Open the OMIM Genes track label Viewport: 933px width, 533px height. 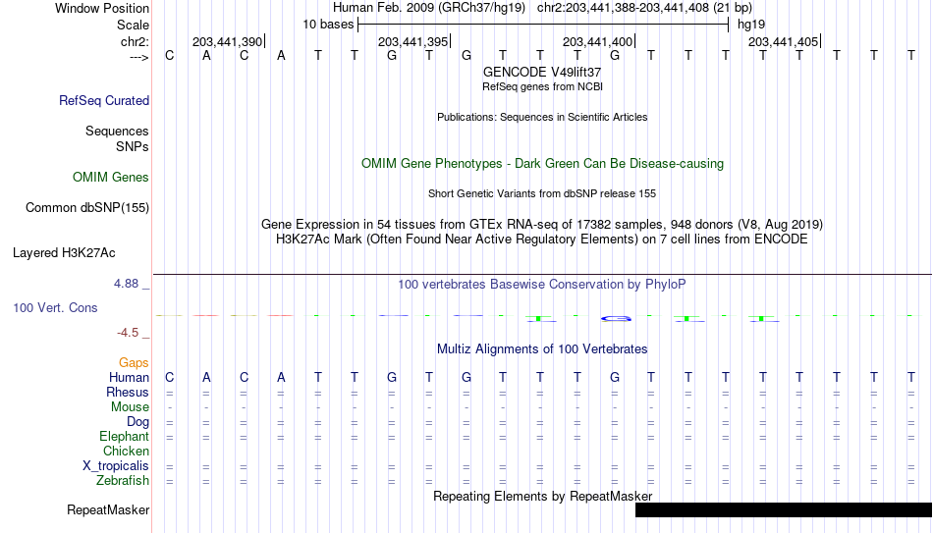coord(111,178)
